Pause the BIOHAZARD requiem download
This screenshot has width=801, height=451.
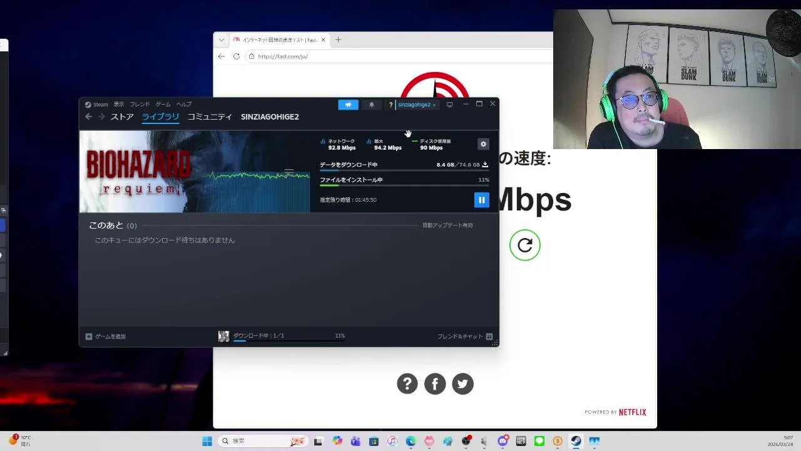click(481, 200)
